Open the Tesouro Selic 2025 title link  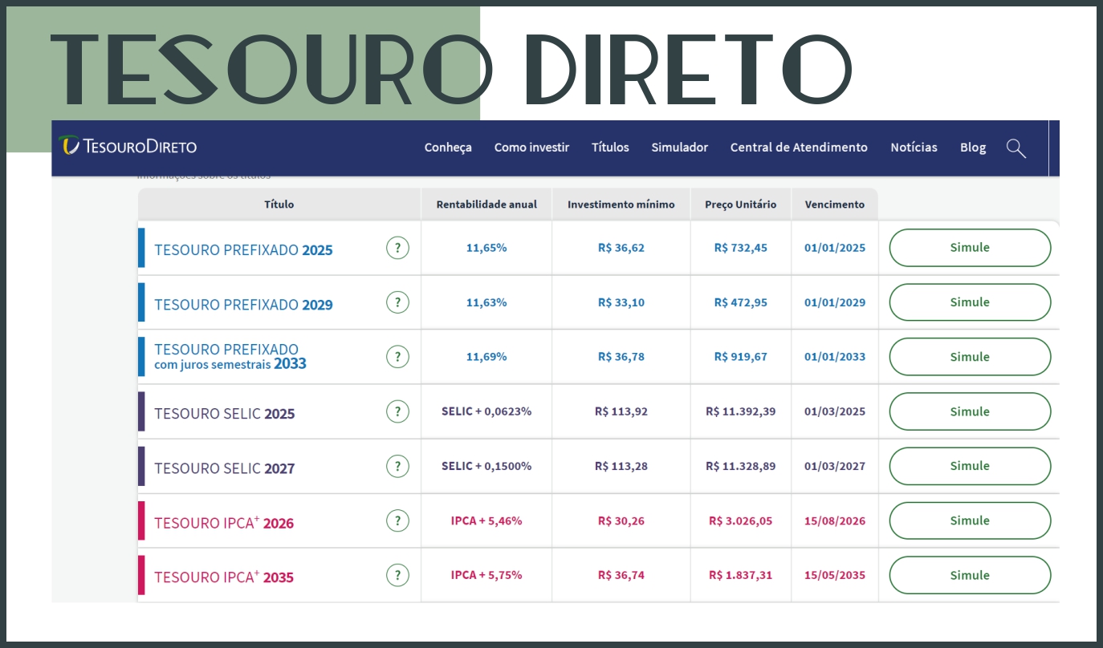click(x=225, y=414)
